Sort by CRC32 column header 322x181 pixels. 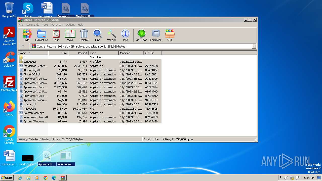click(x=152, y=53)
